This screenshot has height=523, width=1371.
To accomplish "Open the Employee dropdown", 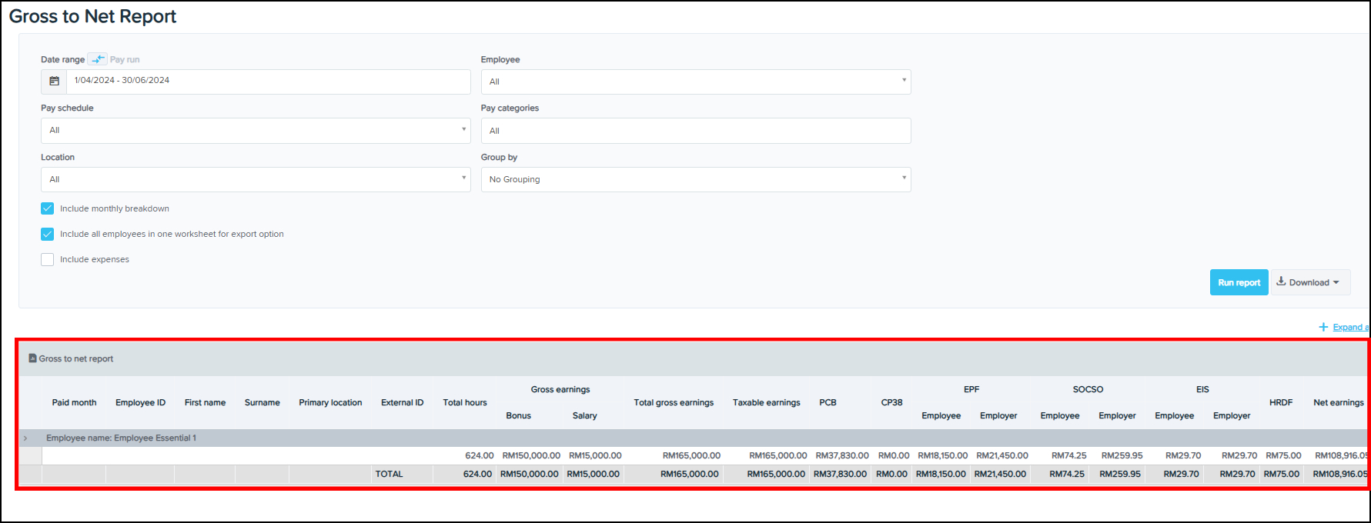I will pos(695,82).
